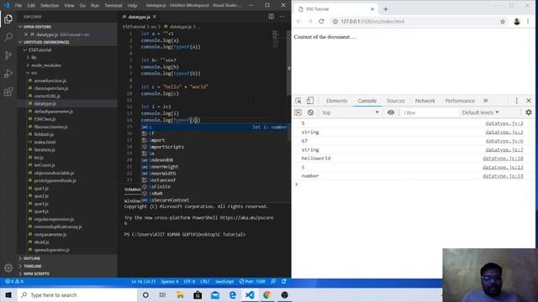Select isFinite suggestion in autocomplete
Viewport: 538px width, 302px height.
click(x=160, y=186)
